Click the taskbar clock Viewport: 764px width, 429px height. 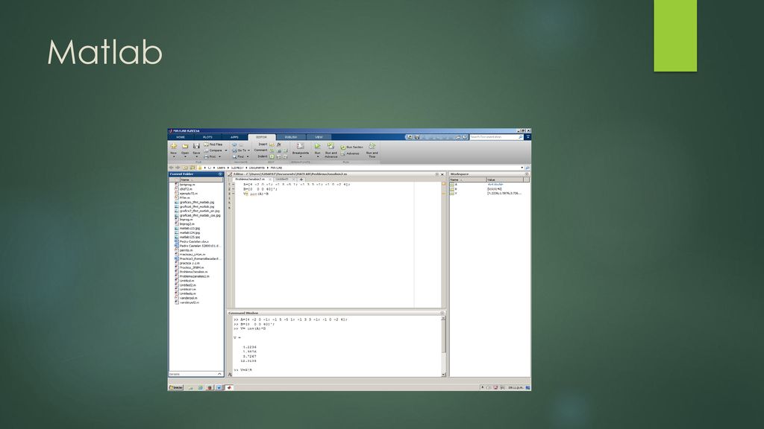[x=516, y=387]
